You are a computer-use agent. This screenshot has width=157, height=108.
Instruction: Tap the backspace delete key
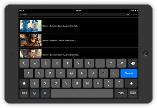point(133,63)
